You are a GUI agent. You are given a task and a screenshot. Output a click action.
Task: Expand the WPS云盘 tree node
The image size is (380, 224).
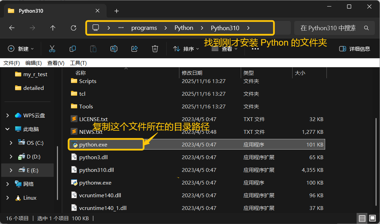[x=8, y=116]
